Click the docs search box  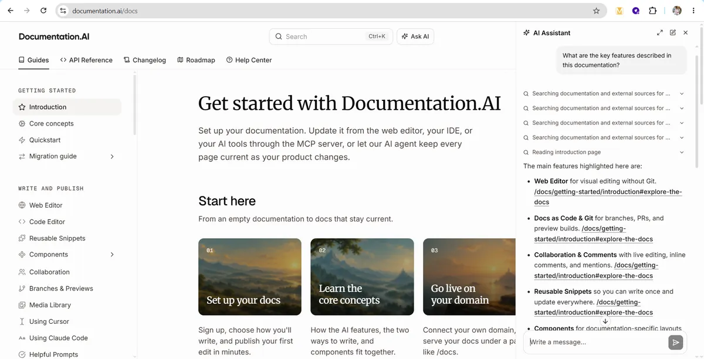(x=331, y=36)
